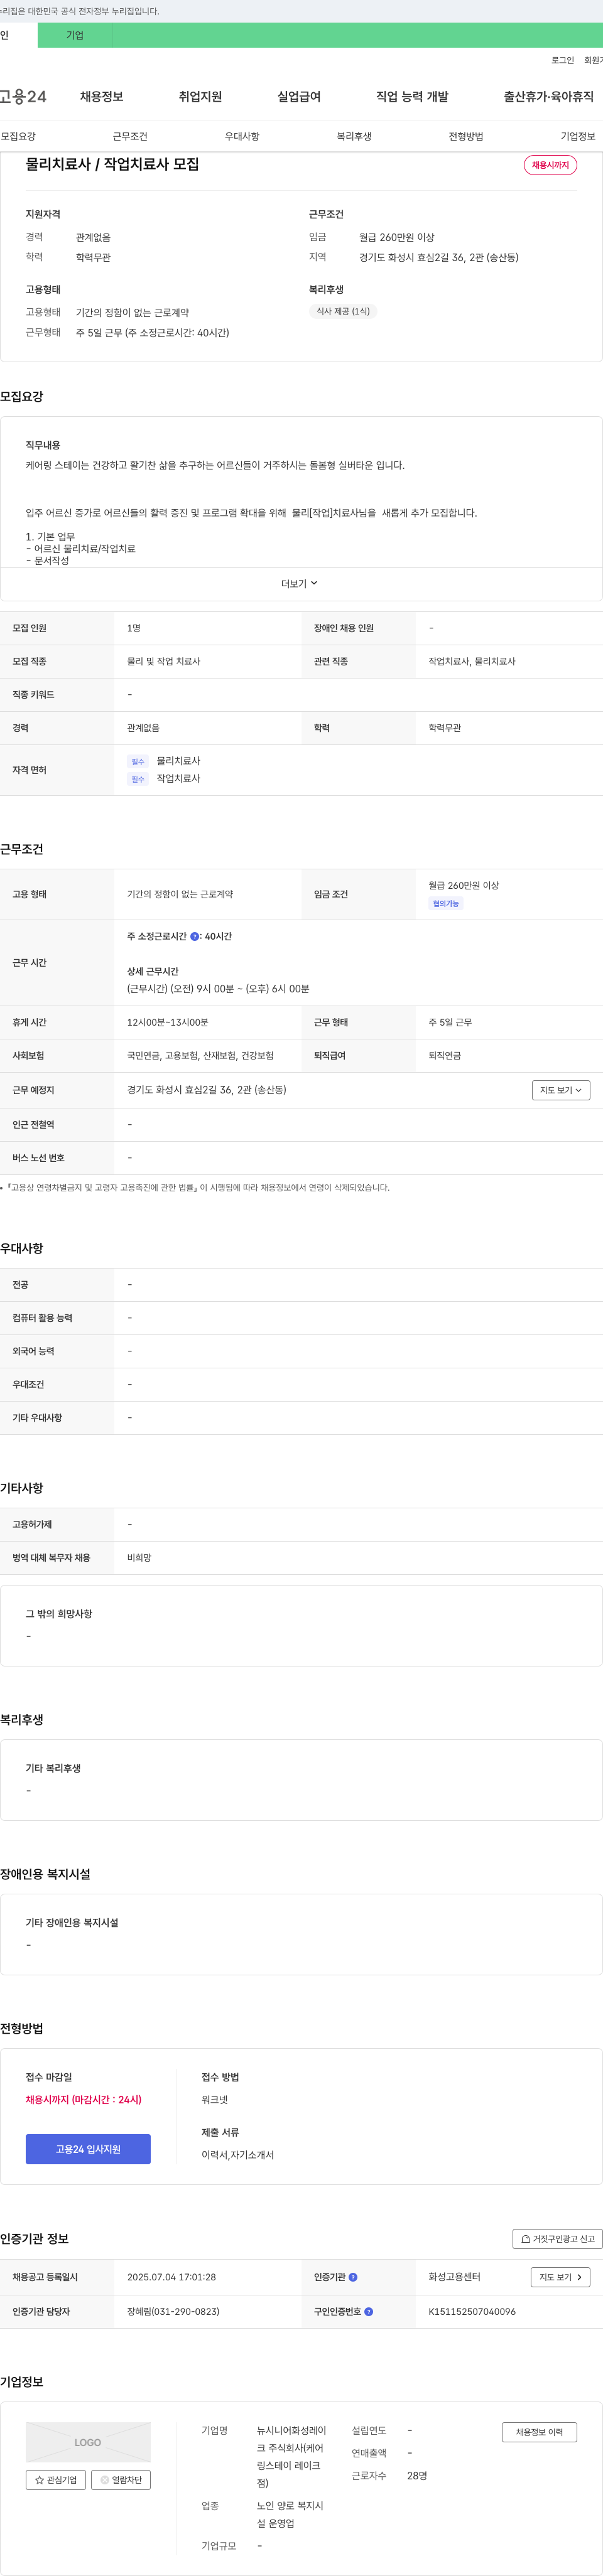Select contact text 장혜림(031-290-0823)
The image size is (603, 2576).
click(173, 2311)
